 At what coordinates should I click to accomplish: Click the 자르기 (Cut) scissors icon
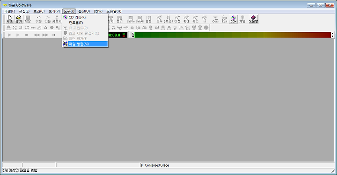(57, 19)
